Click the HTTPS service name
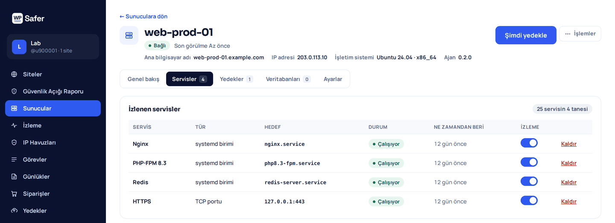This screenshot has width=615, height=223. [142, 201]
